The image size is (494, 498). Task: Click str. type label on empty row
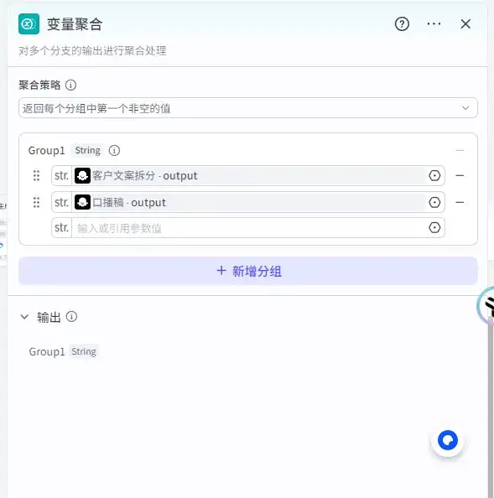(61, 228)
